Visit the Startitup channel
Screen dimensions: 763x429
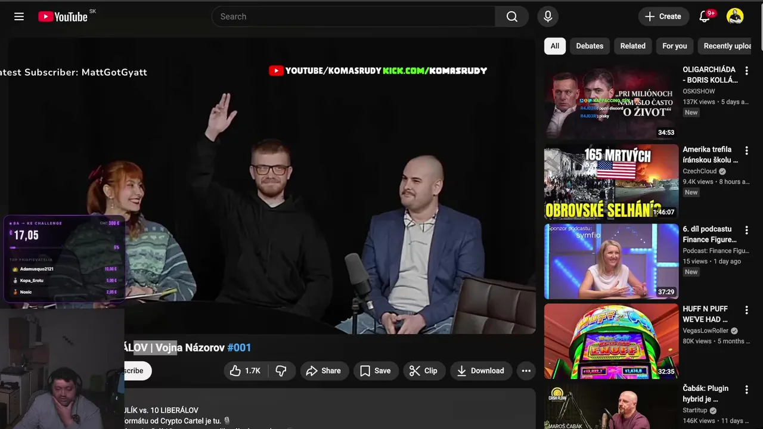pos(695,411)
